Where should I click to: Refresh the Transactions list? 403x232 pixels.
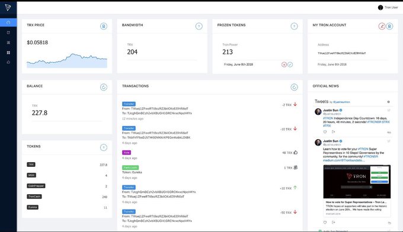295,87
